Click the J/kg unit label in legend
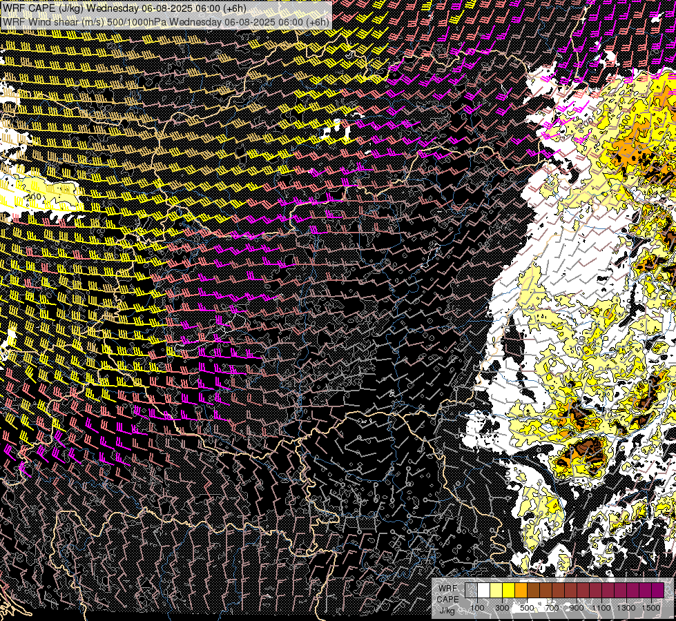 (x=447, y=611)
